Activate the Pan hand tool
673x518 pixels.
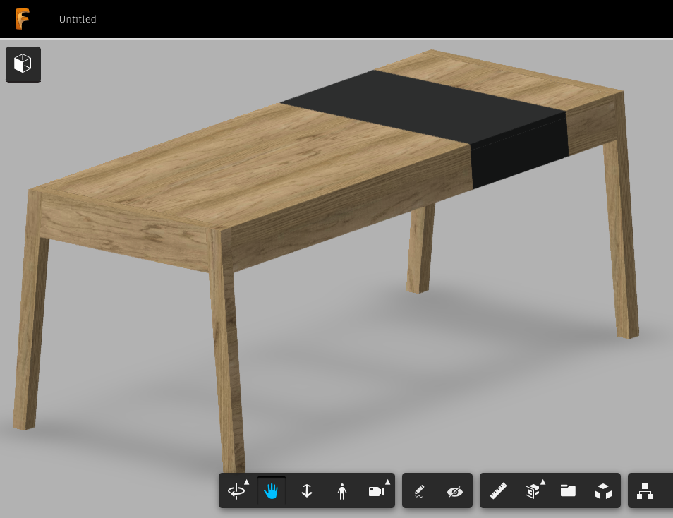pos(272,491)
